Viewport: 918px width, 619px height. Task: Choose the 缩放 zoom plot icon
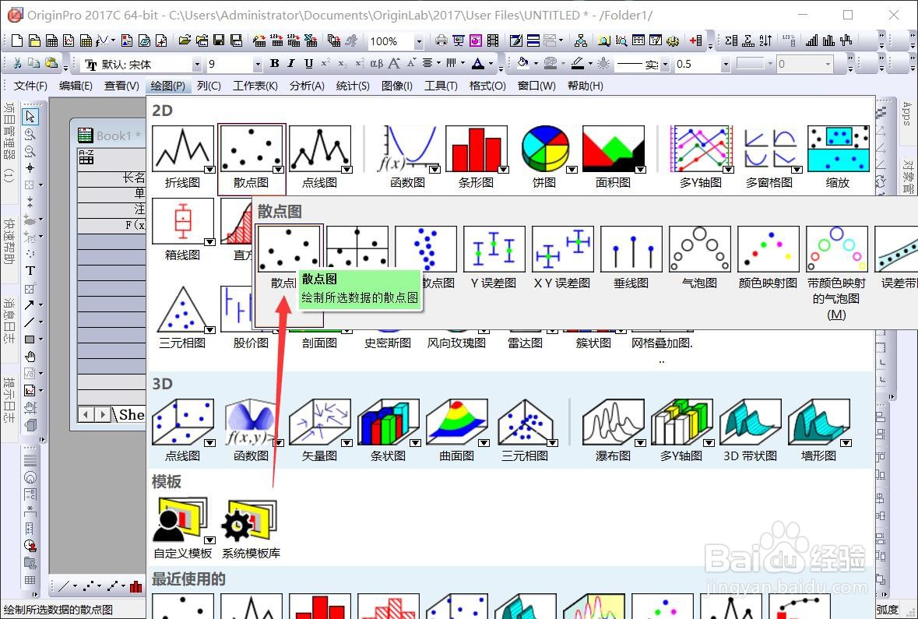point(838,149)
